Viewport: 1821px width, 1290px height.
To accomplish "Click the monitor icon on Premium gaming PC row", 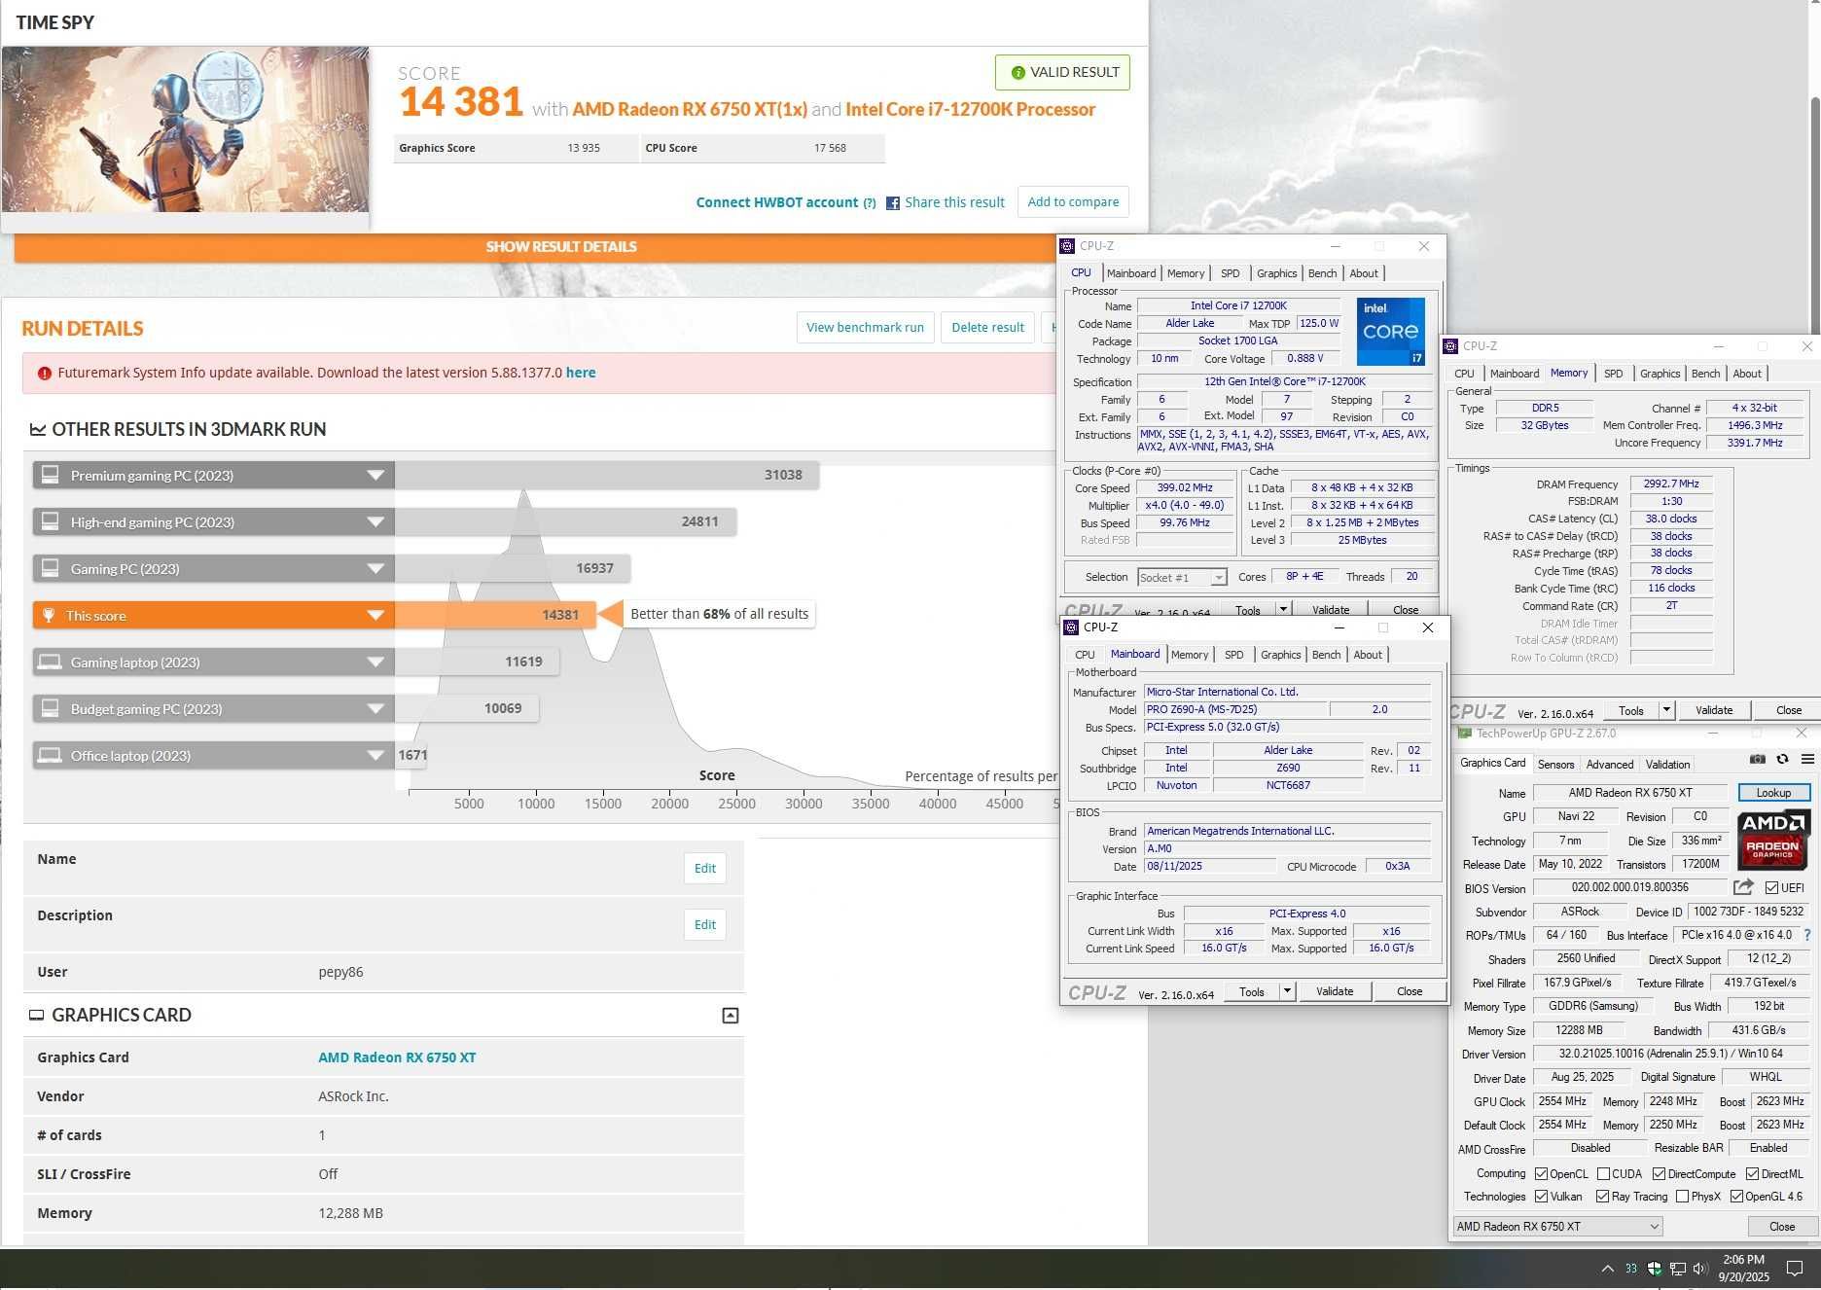I will pos(50,475).
